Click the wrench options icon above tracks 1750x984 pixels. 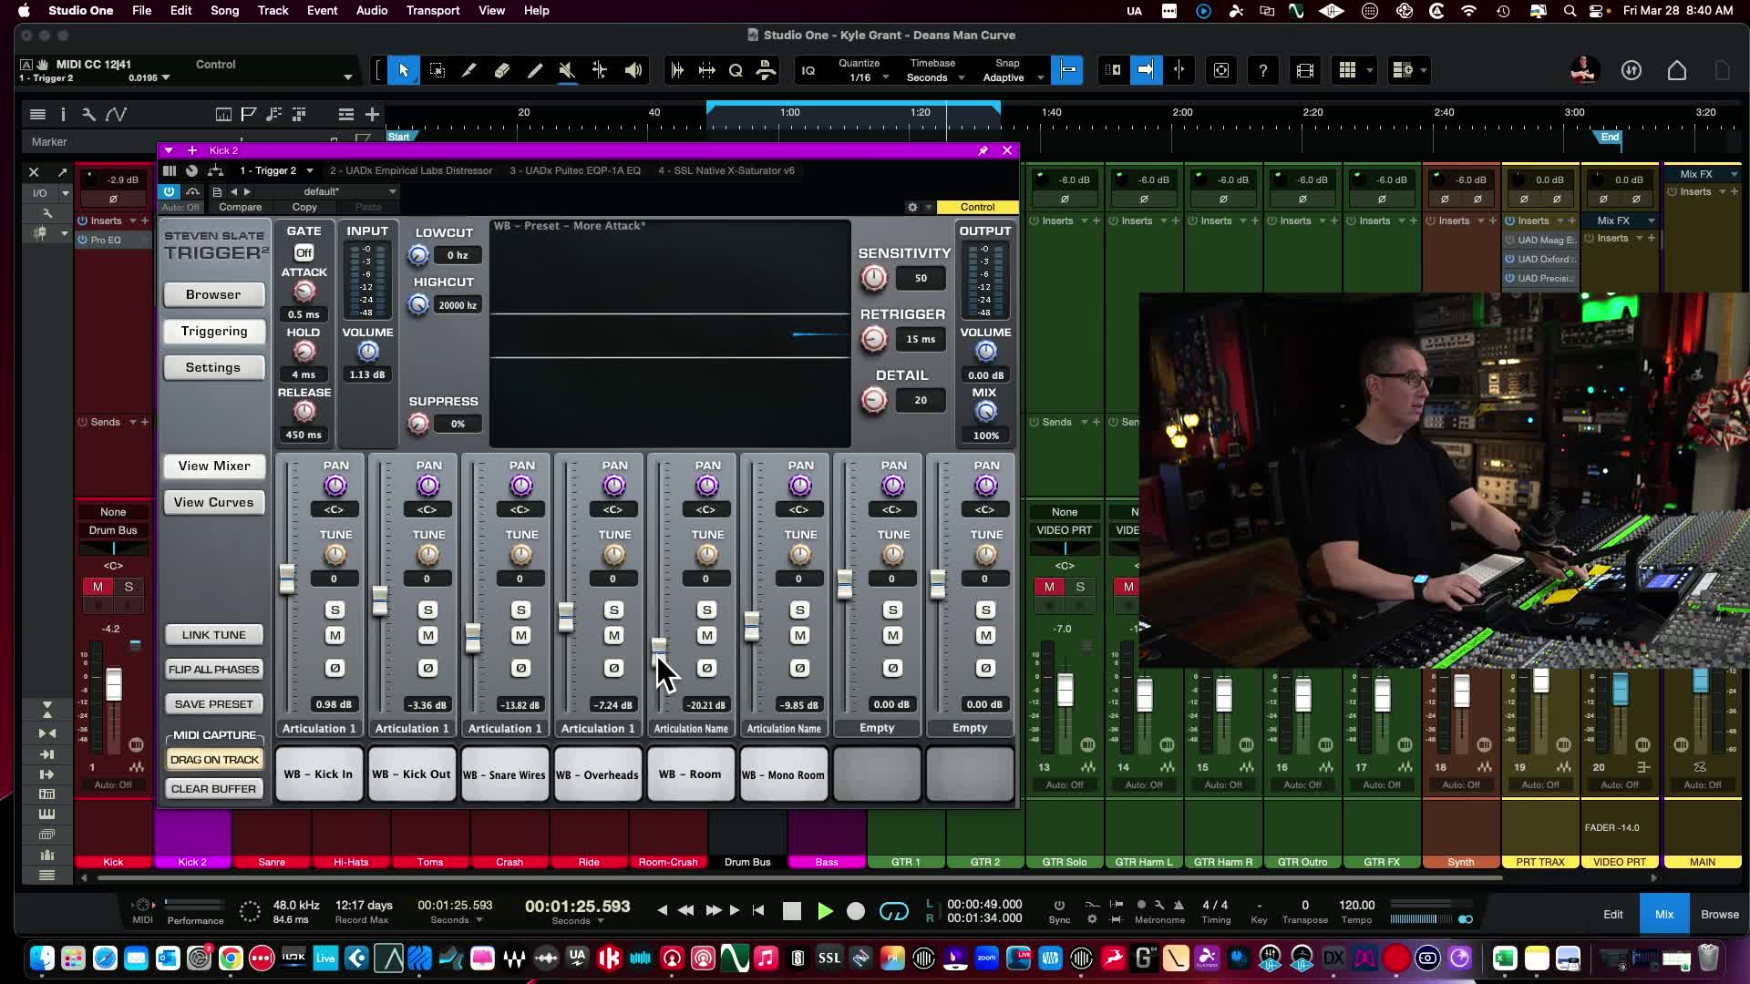click(x=88, y=114)
